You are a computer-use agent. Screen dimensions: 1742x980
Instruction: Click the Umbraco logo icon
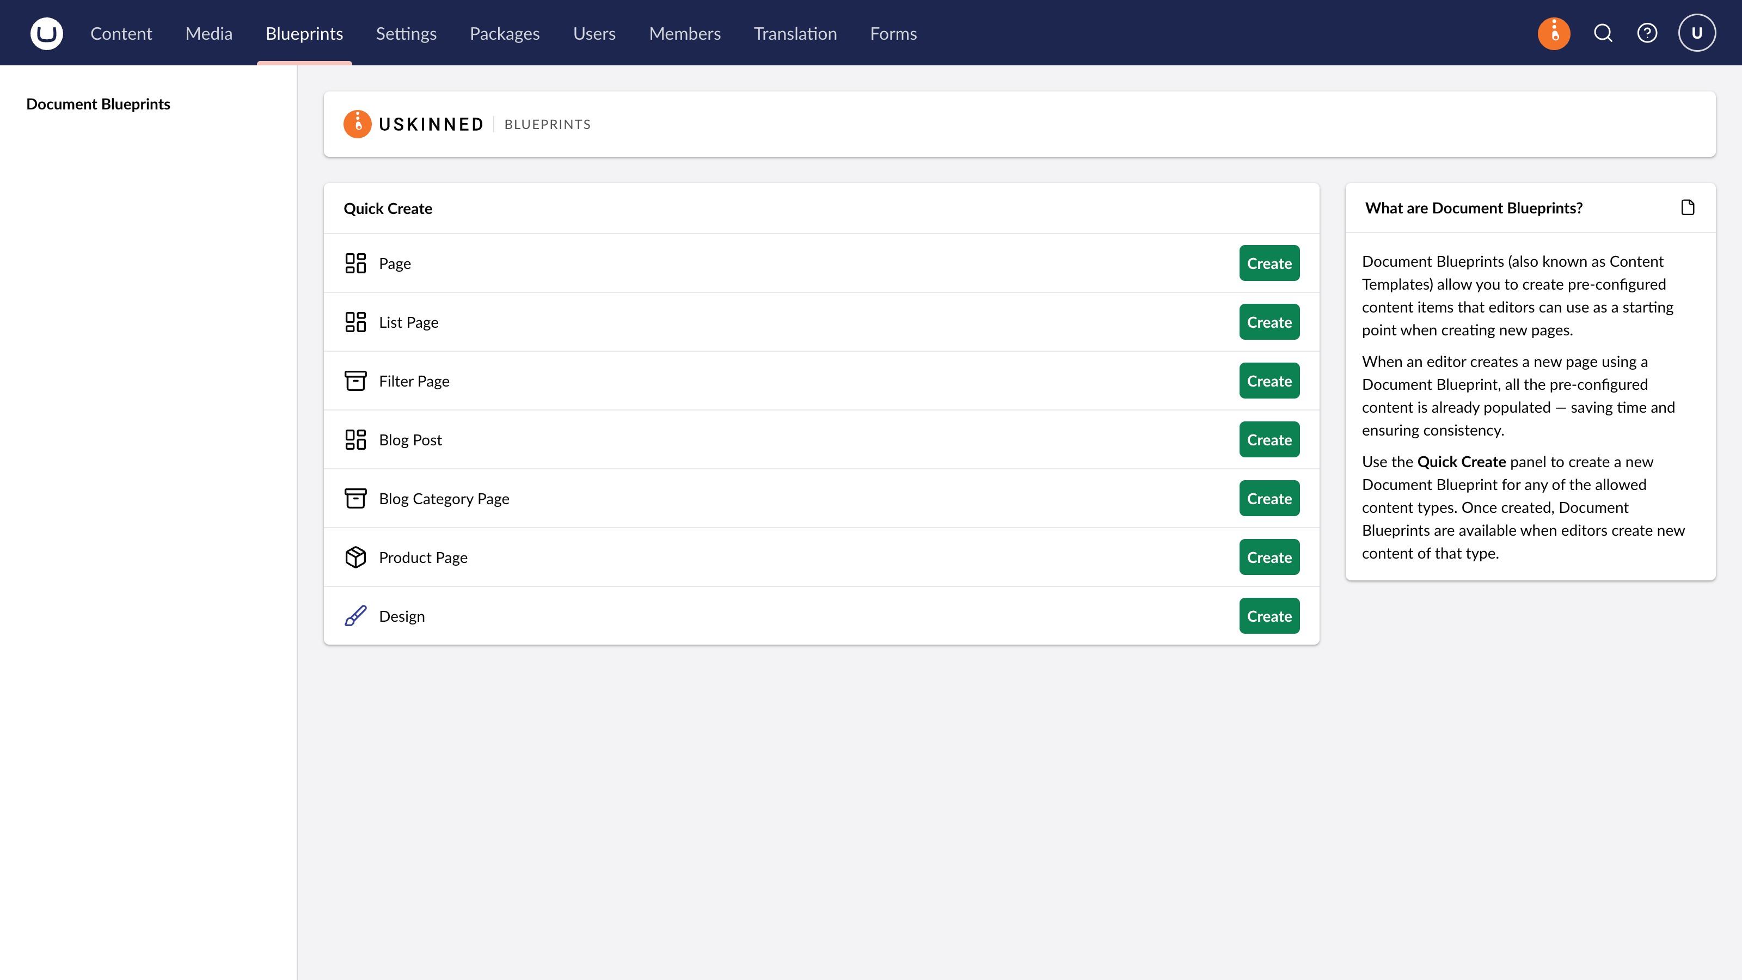point(47,33)
